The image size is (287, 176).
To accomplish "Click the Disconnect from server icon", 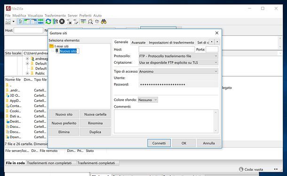I will 69,22.
